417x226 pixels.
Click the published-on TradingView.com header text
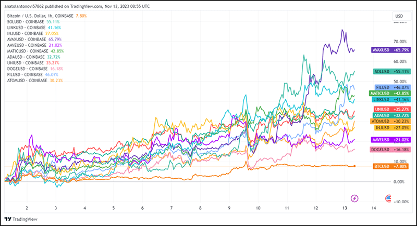coord(77,6)
